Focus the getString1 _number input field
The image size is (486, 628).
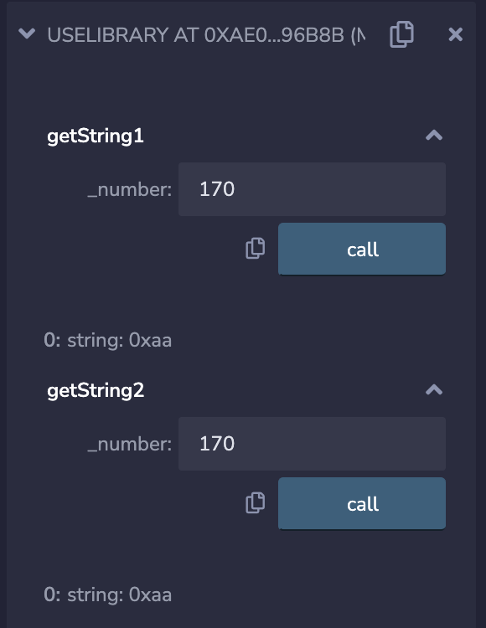(312, 189)
